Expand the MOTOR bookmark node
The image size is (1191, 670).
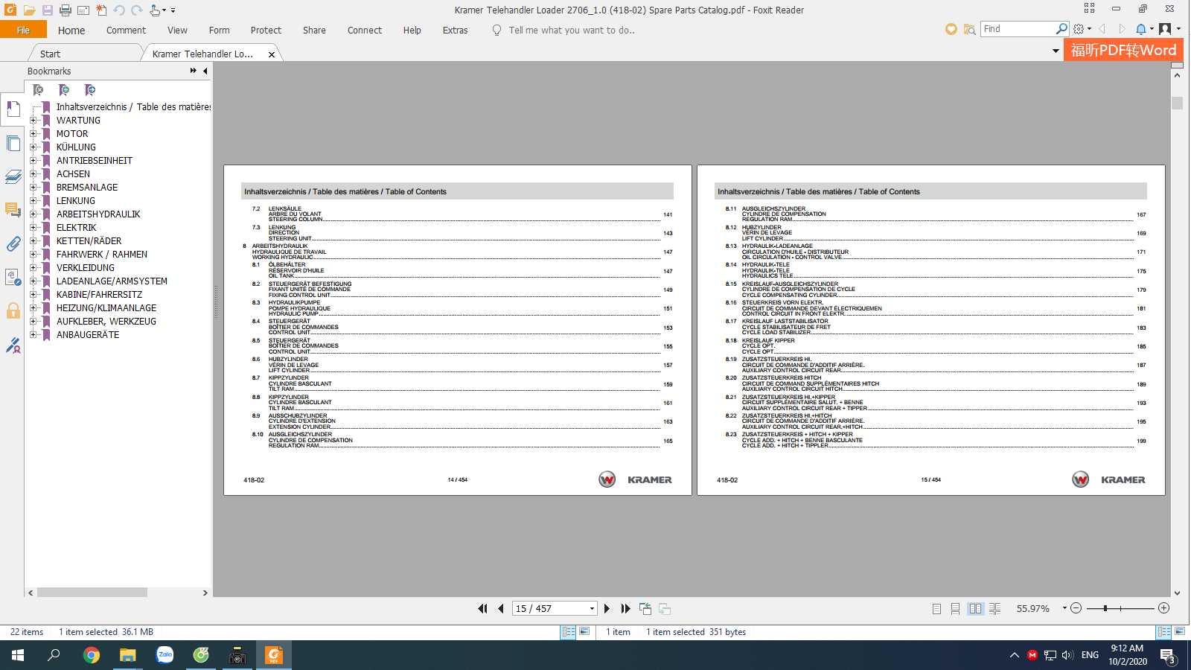click(33, 134)
